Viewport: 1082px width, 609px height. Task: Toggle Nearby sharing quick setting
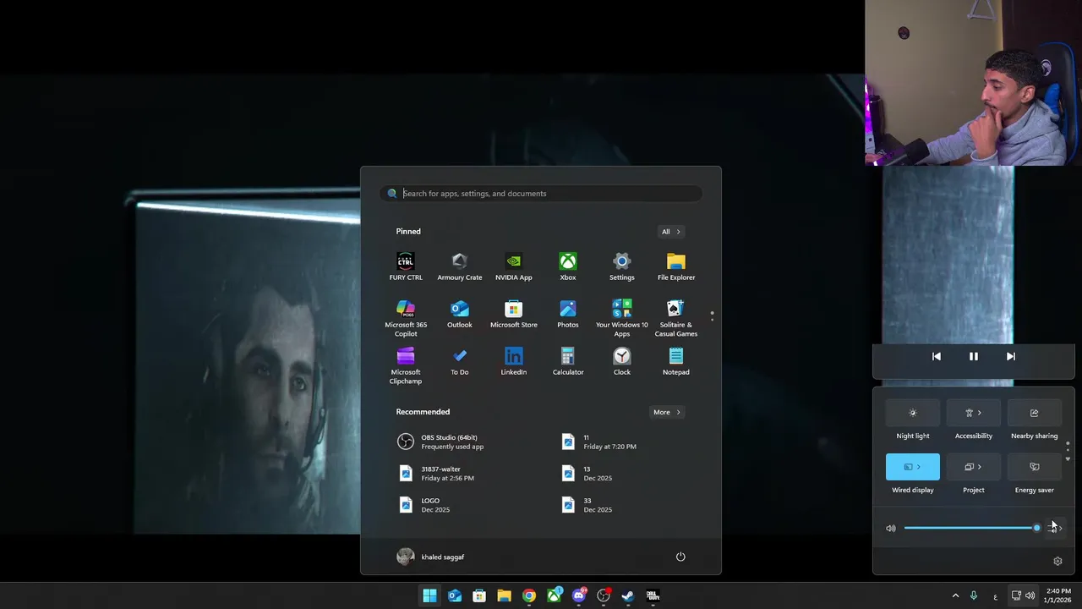pyautogui.click(x=1035, y=413)
